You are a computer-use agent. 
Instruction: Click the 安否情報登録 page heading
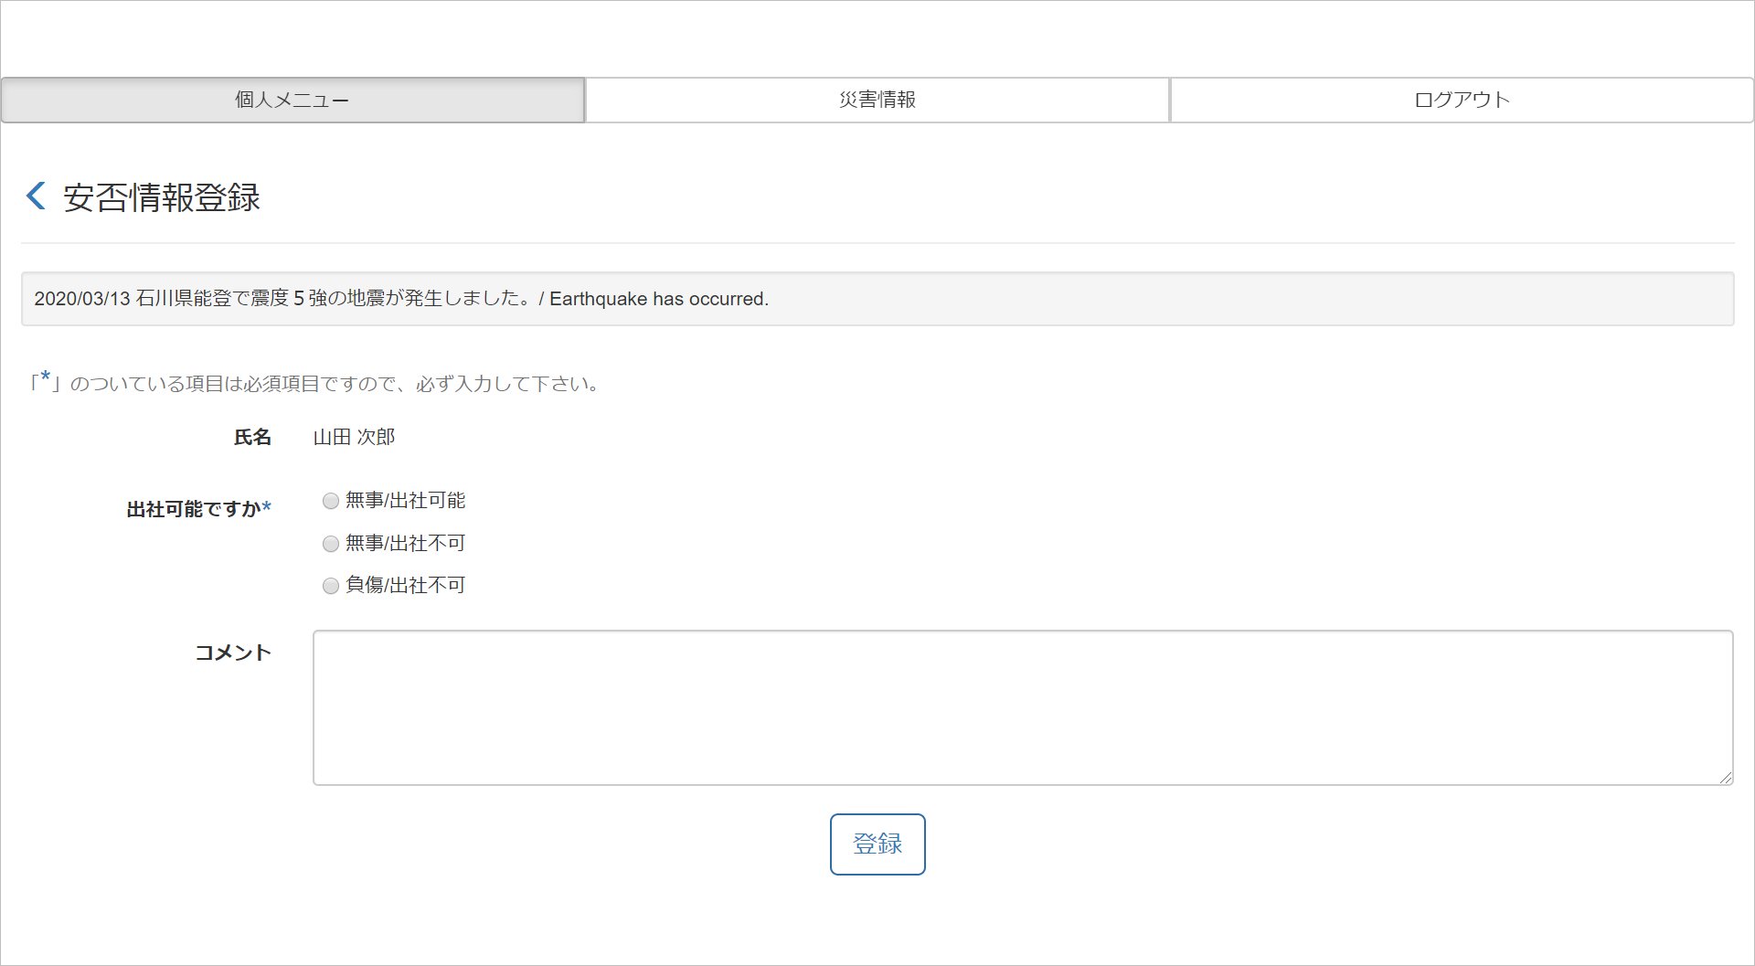point(162,197)
